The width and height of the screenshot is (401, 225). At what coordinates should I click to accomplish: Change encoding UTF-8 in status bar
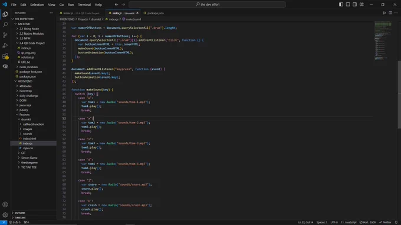(x=334, y=222)
